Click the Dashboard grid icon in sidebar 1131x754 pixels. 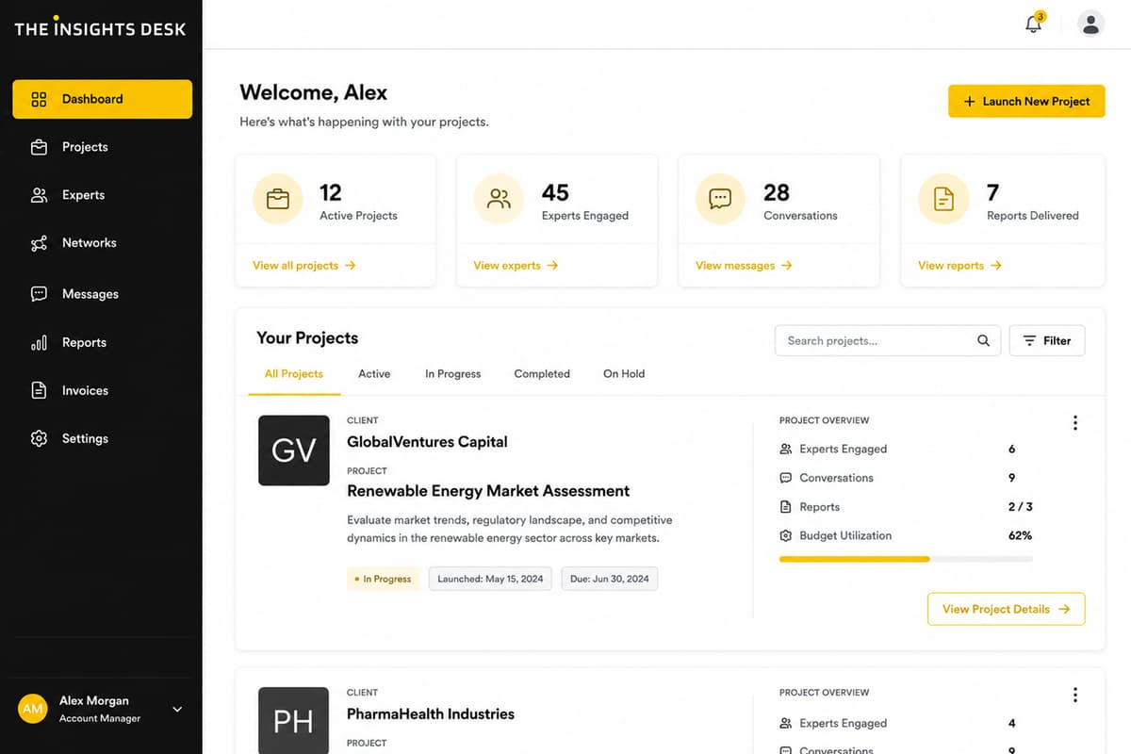39,99
